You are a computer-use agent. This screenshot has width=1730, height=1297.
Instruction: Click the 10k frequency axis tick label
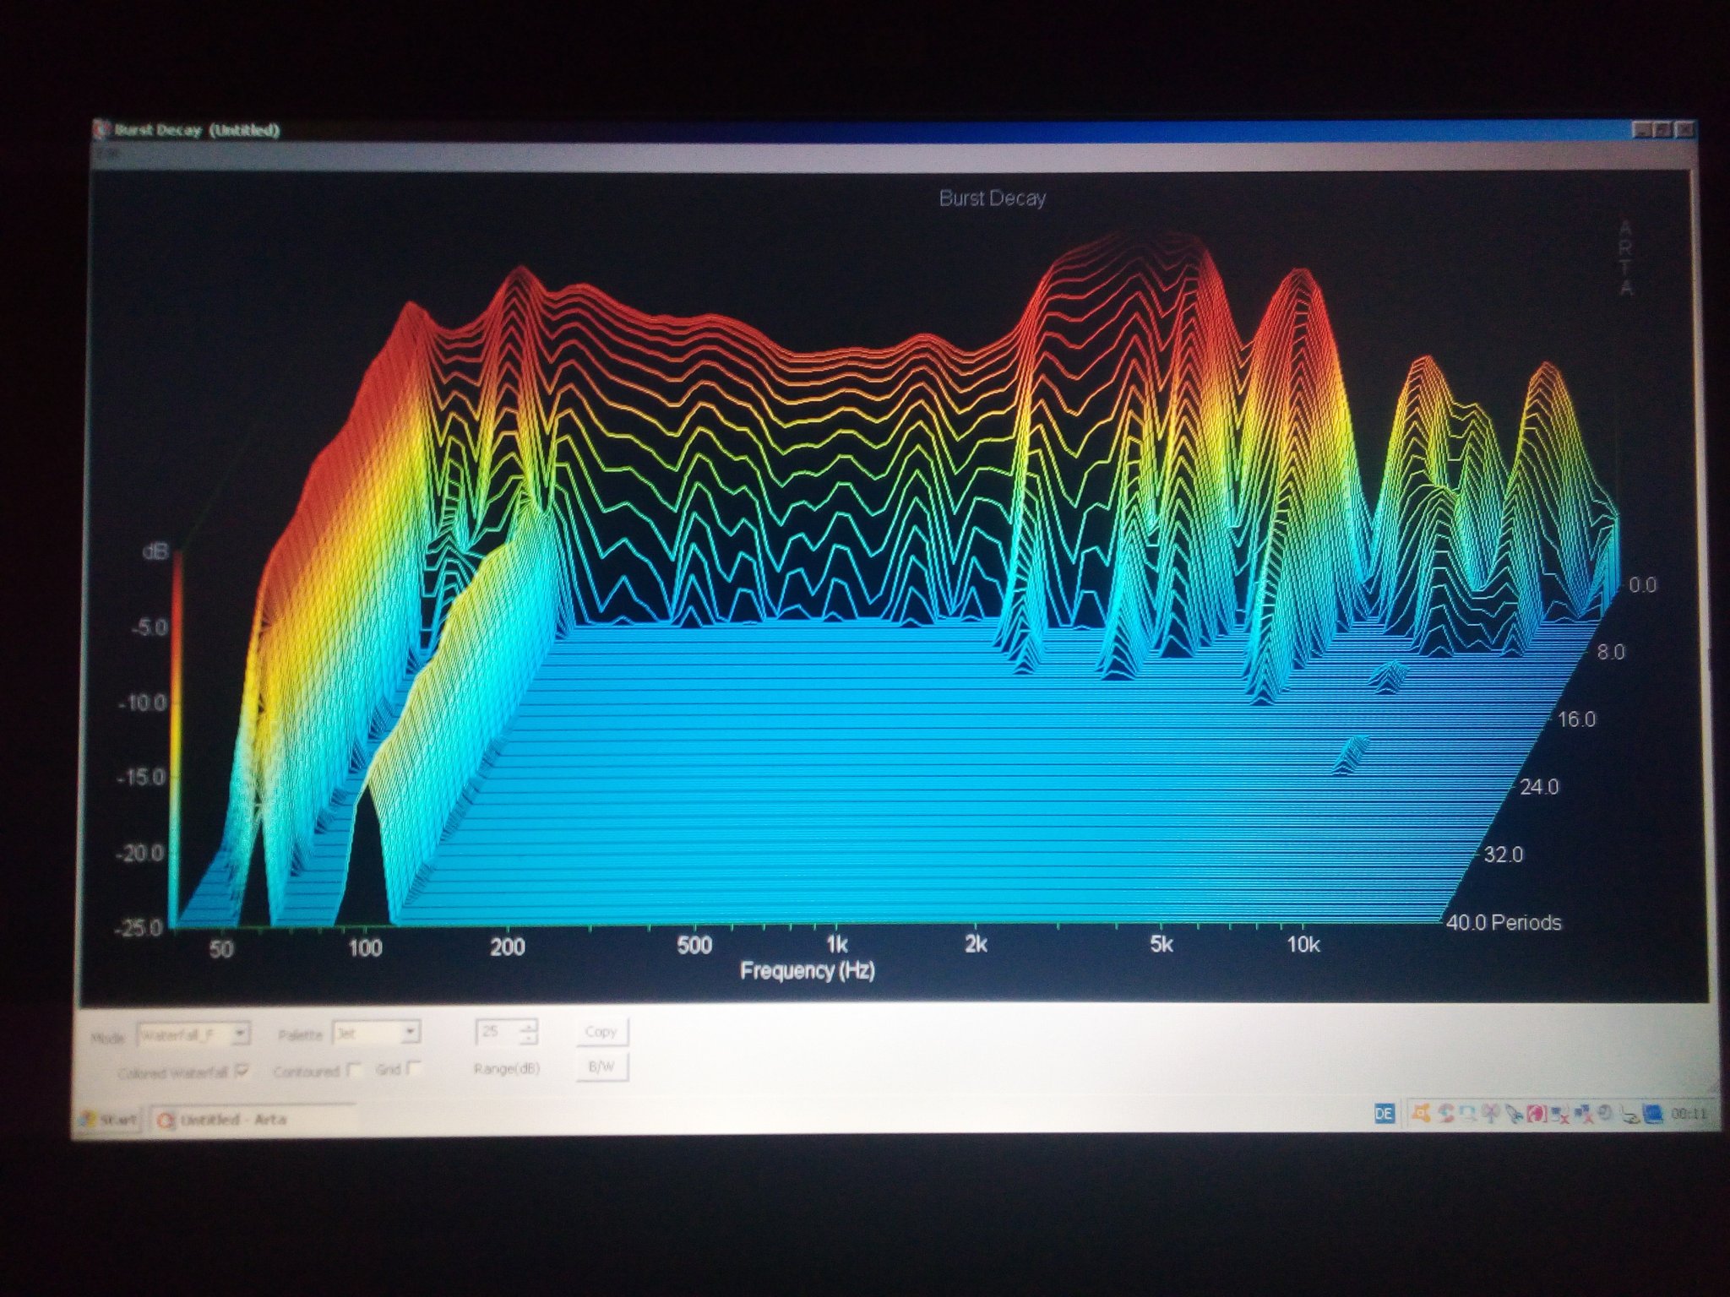[1303, 945]
